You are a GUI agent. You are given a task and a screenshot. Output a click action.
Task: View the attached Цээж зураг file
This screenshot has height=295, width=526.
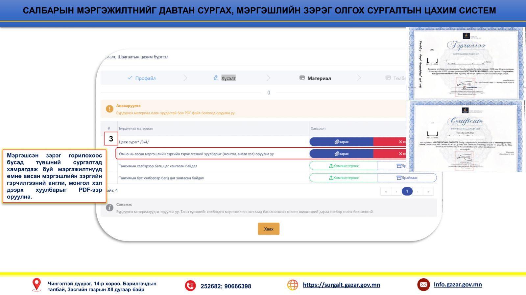pos(341,142)
